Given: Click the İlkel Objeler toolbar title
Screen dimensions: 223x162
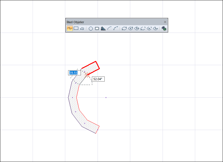Looking at the screenshot, I should tap(75, 22).
